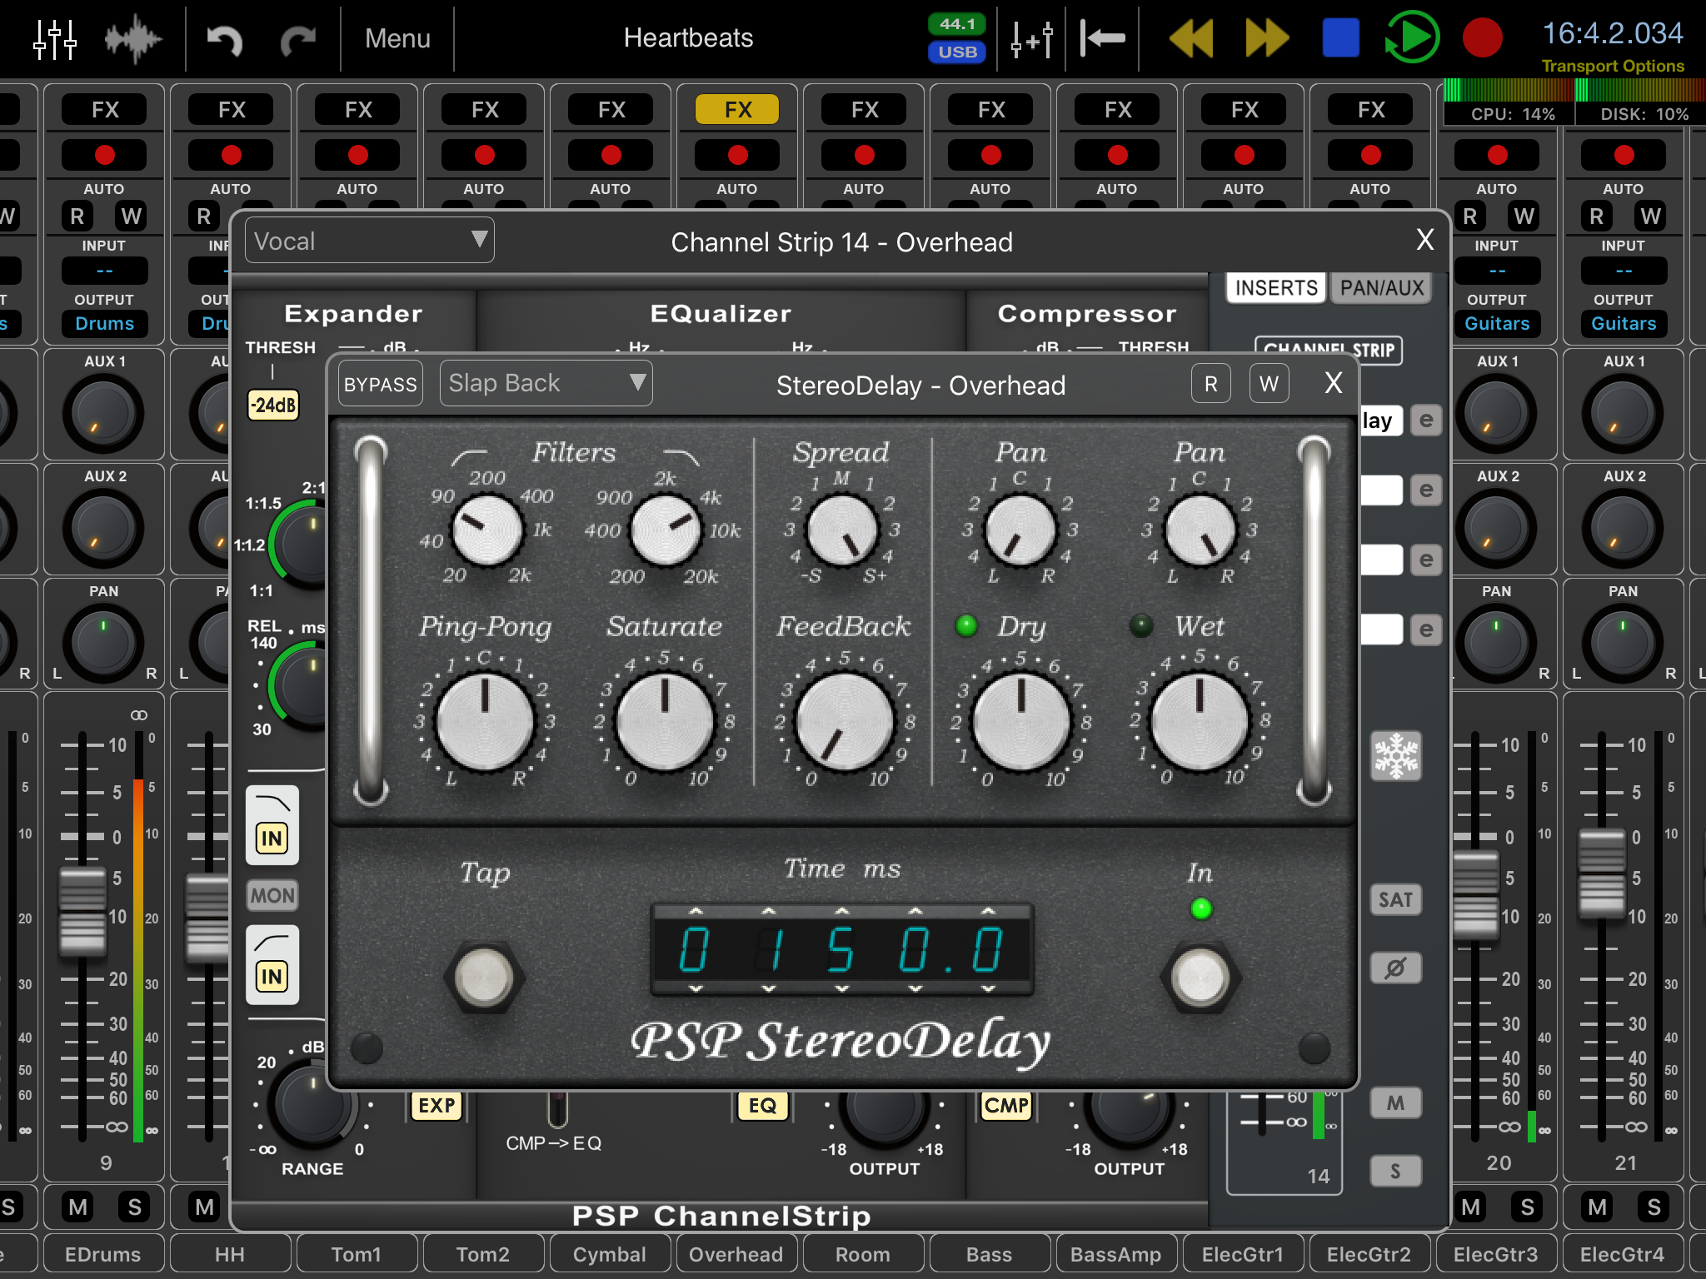Change the Guitars output of ElecGtr4 channel

1624,324
